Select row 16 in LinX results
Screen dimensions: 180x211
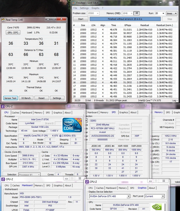pyautogui.click(x=124, y=82)
